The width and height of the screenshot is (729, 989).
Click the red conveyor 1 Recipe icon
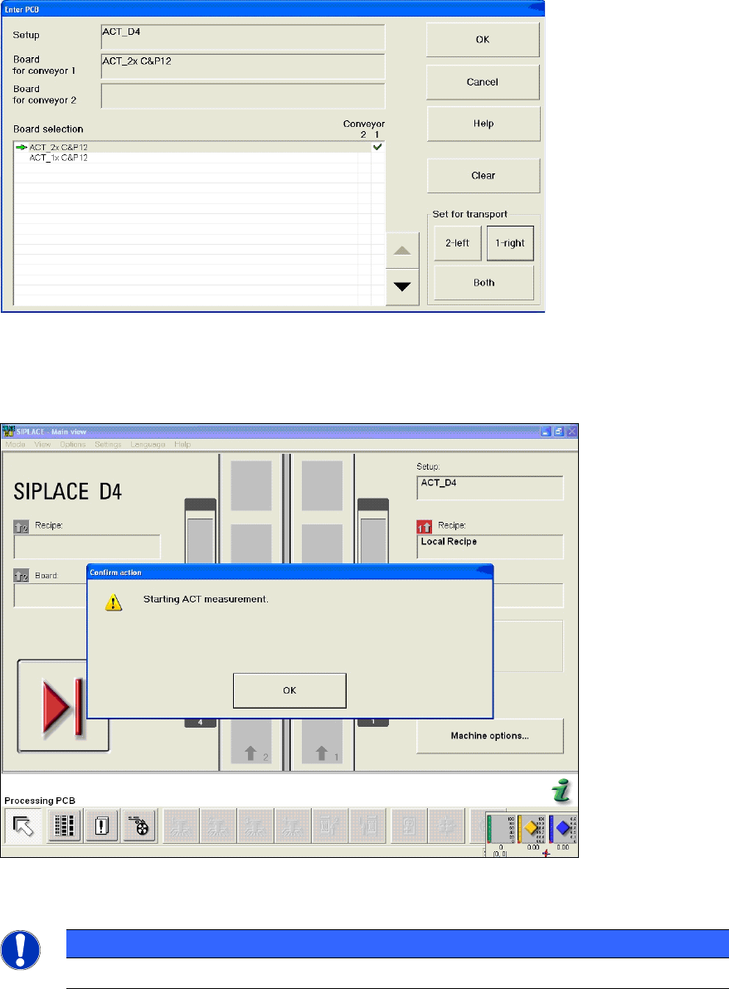coord(425,527)
